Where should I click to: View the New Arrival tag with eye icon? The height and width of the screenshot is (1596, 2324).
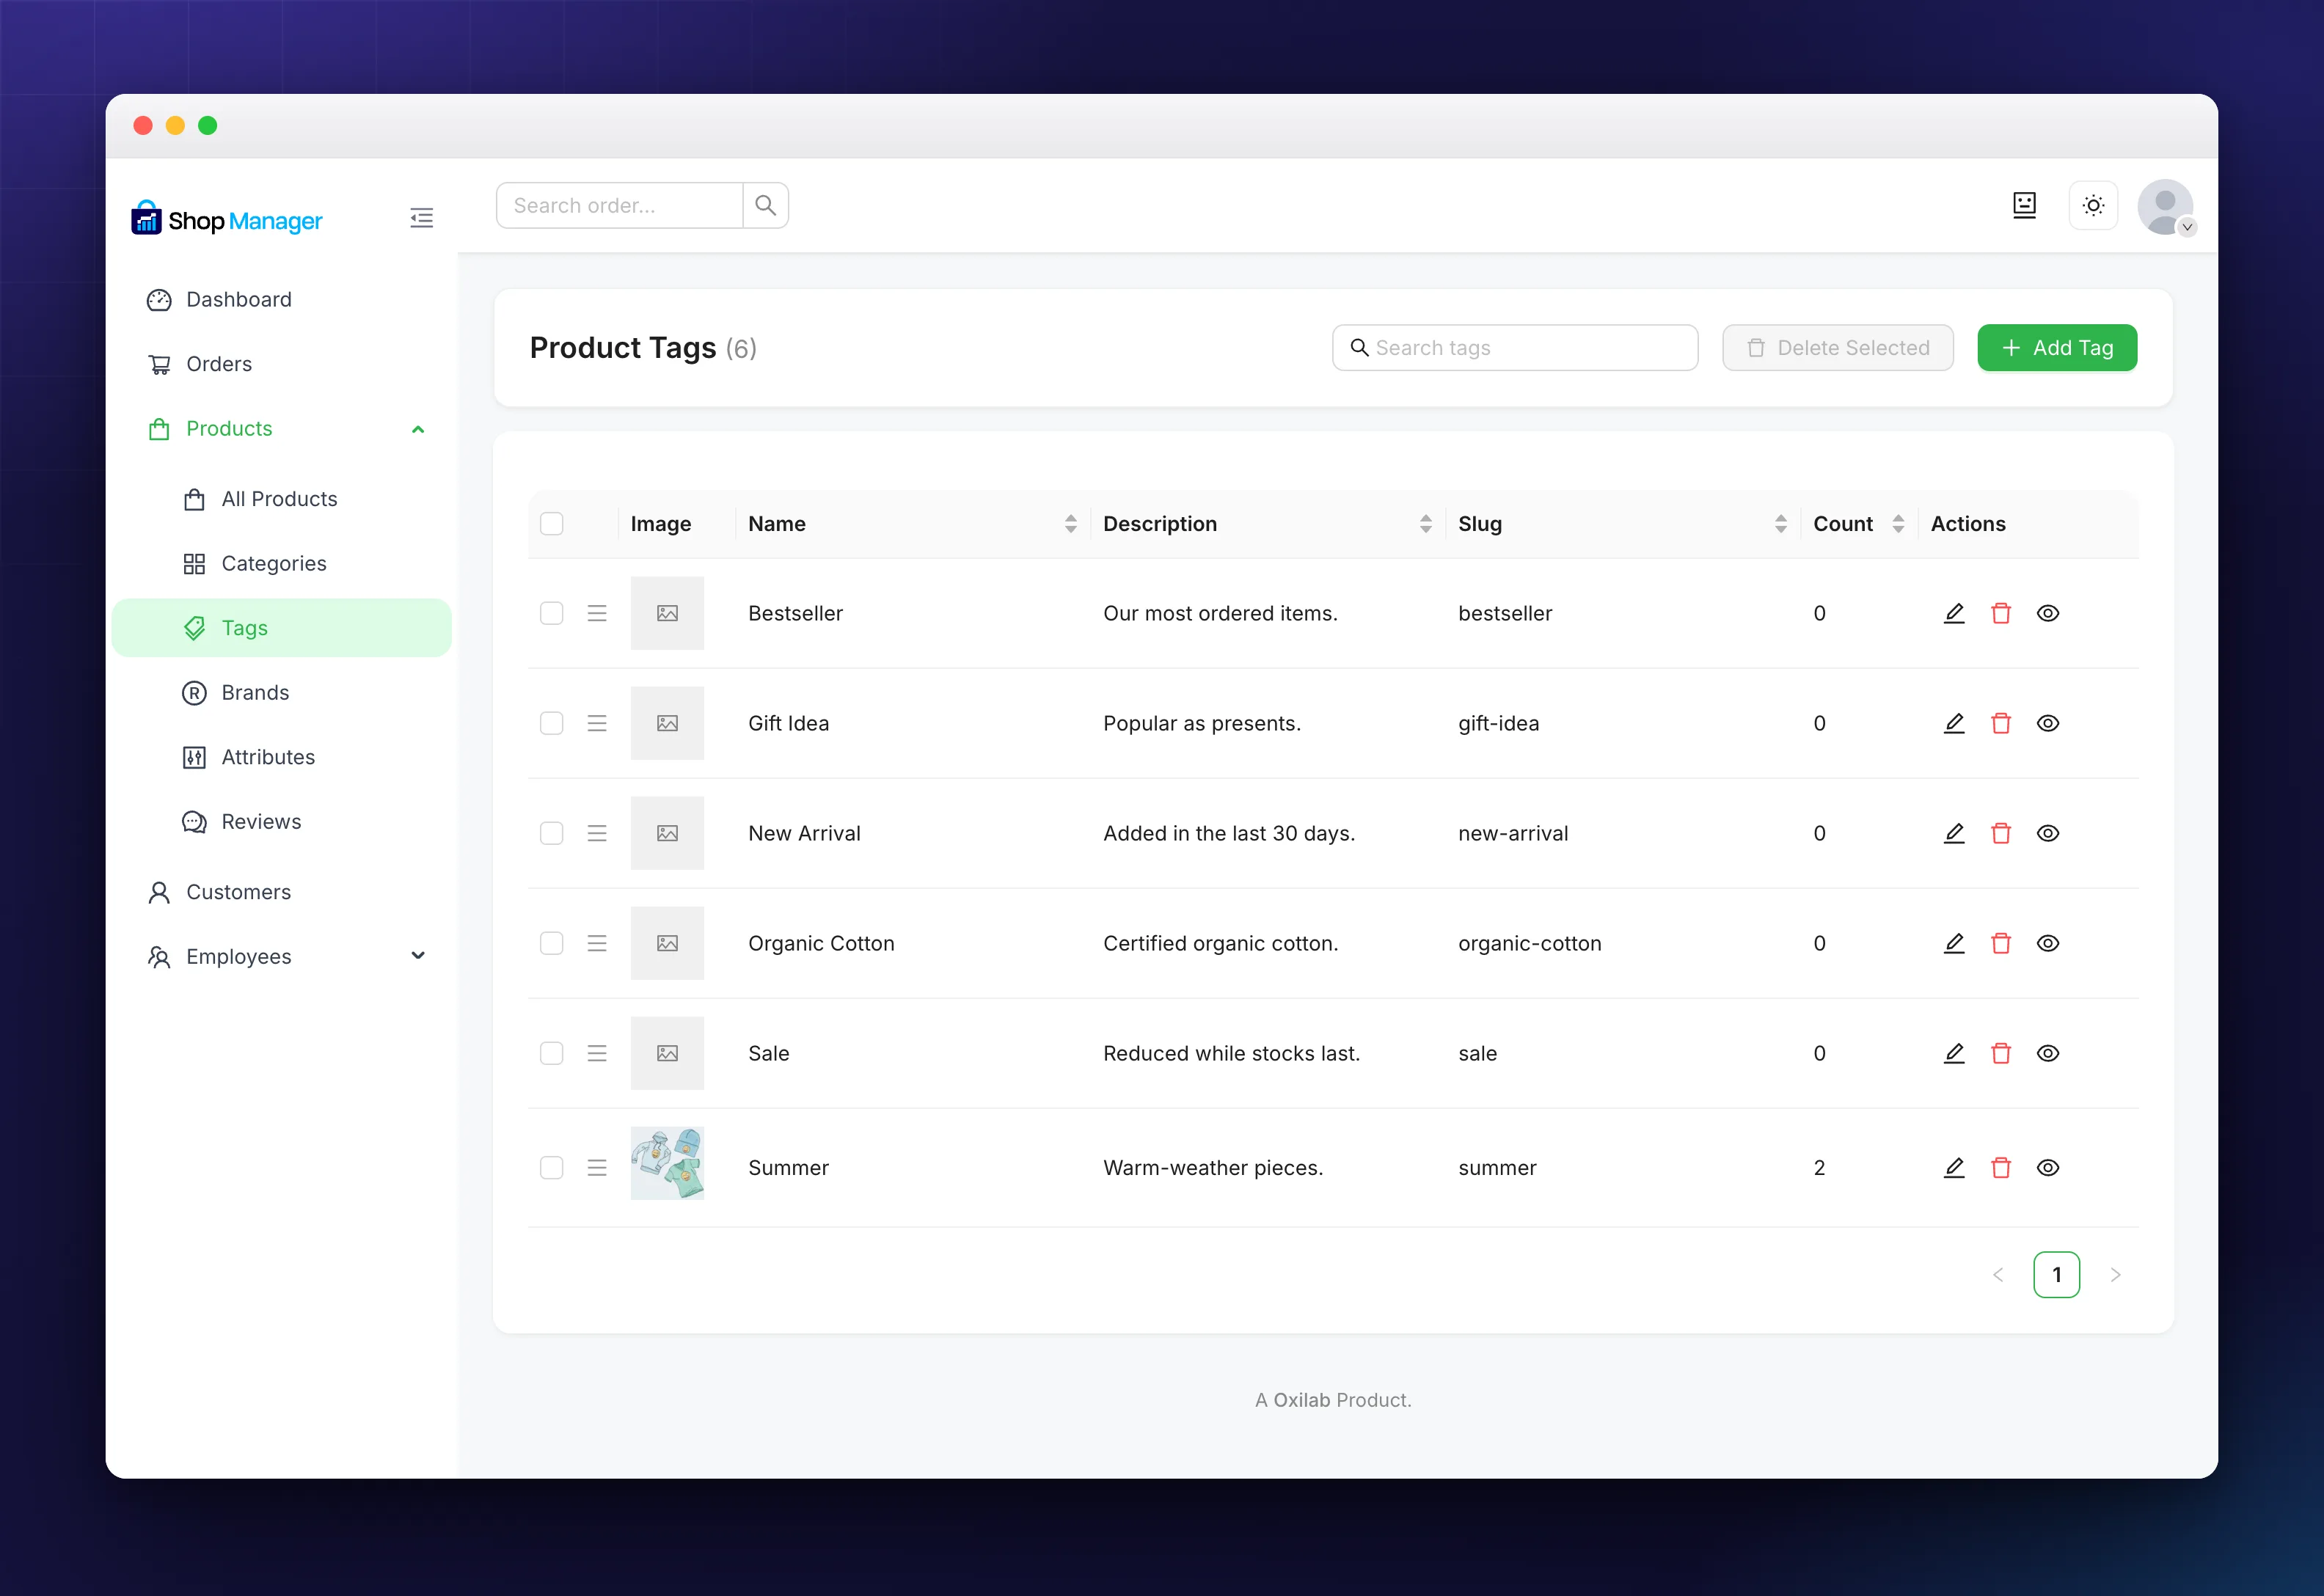coord(2048,833)
